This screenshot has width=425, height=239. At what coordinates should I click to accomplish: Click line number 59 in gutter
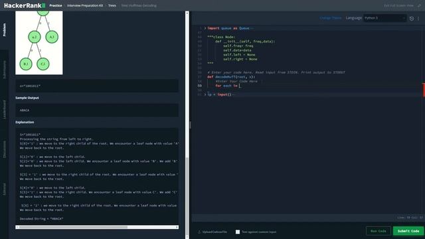(199, 86)
